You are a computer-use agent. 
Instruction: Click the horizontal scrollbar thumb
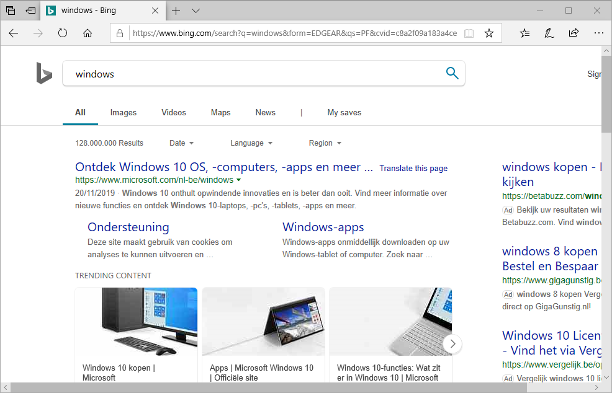point(269,387)
